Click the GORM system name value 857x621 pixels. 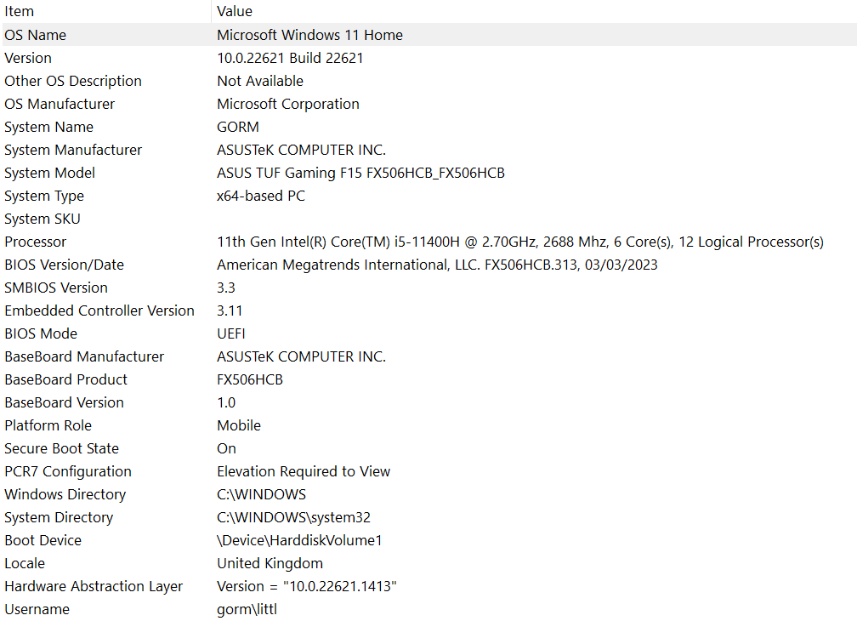(238, 127)
